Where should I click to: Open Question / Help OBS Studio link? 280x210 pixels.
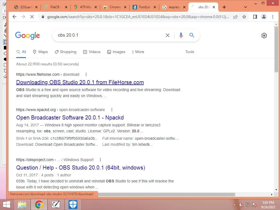pyautogui.click(x=81, y=168)
